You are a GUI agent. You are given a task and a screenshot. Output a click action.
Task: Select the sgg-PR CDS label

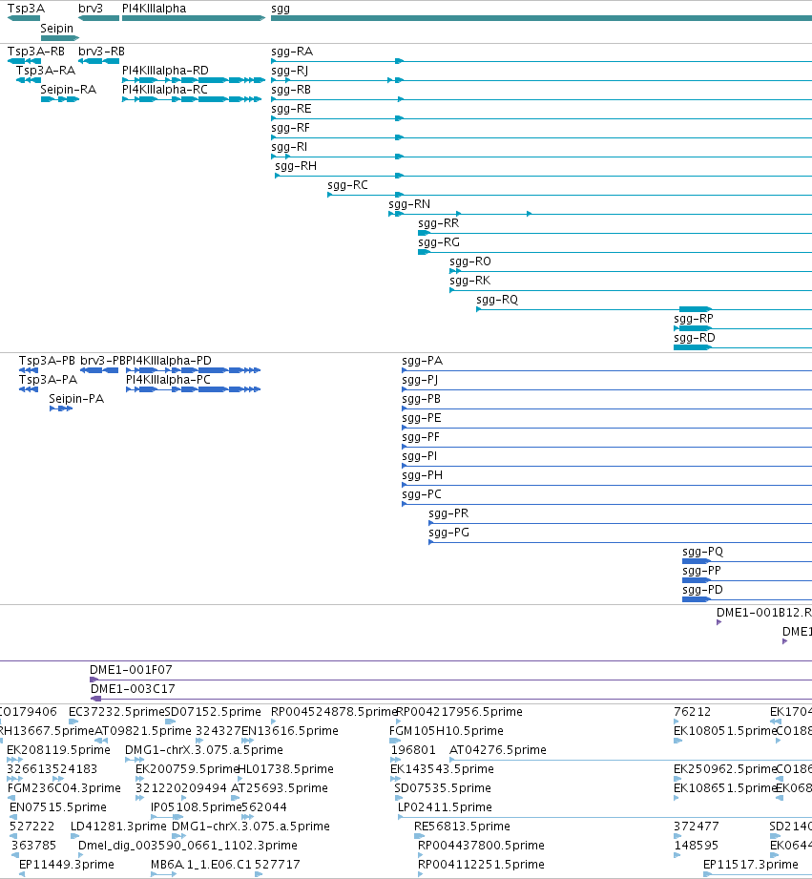point(448,513)
